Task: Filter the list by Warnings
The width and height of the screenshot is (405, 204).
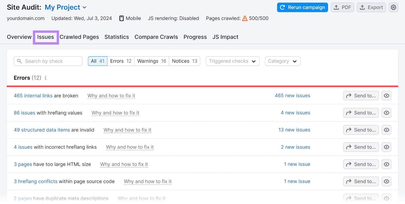Action: click(x=151, y=61)
